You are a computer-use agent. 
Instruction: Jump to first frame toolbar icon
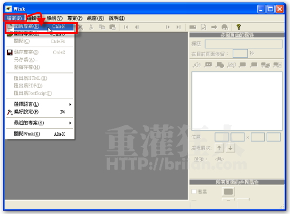pyautogui.click(x=126, y=27)
